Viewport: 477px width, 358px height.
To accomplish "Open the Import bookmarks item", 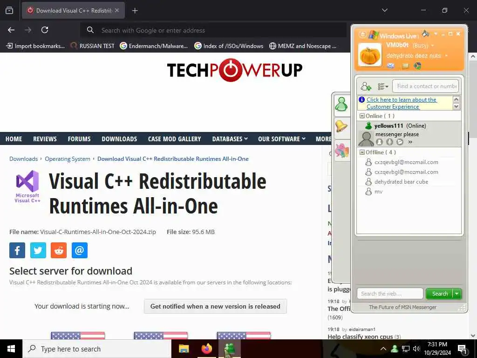I will [35, 46].
